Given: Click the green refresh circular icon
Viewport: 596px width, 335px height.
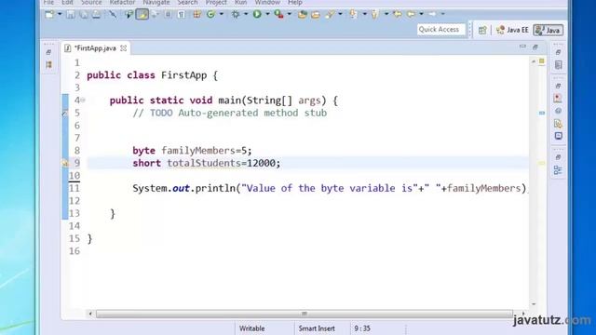Looking at the screenshot, I should 210,15.
